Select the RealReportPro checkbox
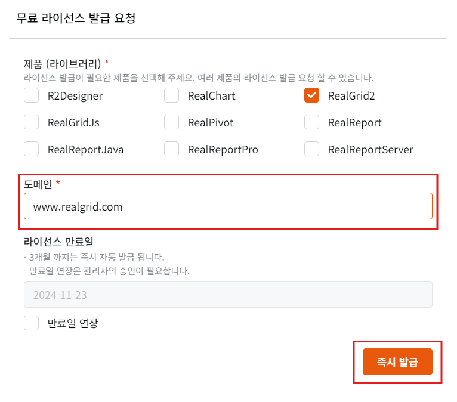 tap(171, 149)
